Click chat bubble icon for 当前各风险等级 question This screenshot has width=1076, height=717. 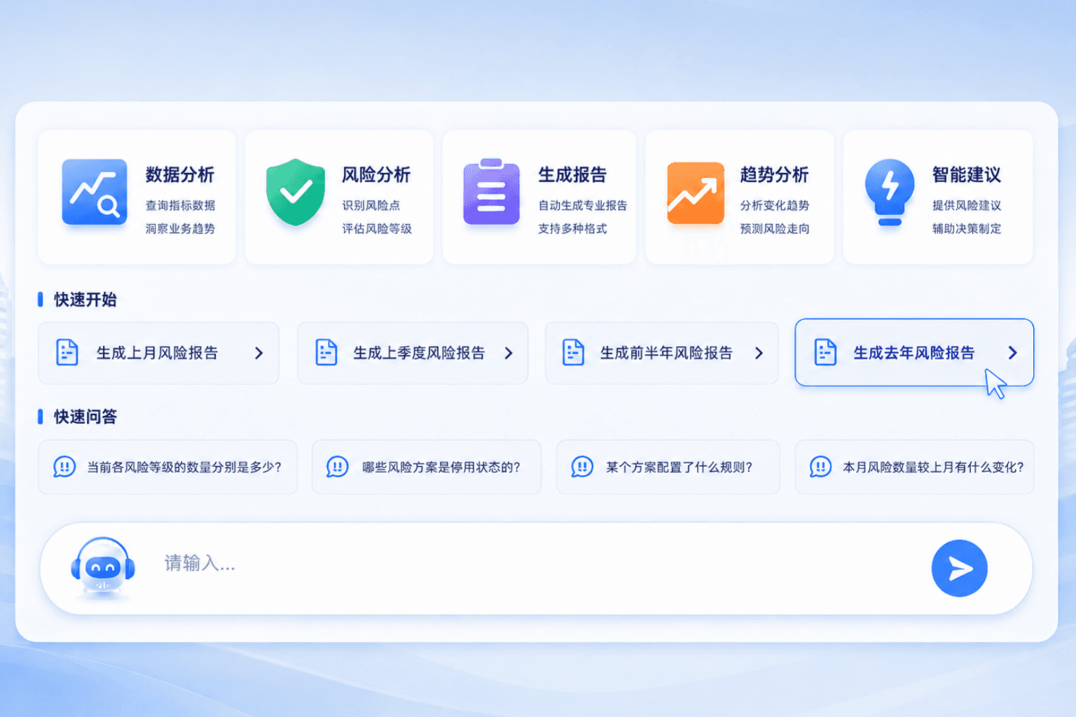64,466
